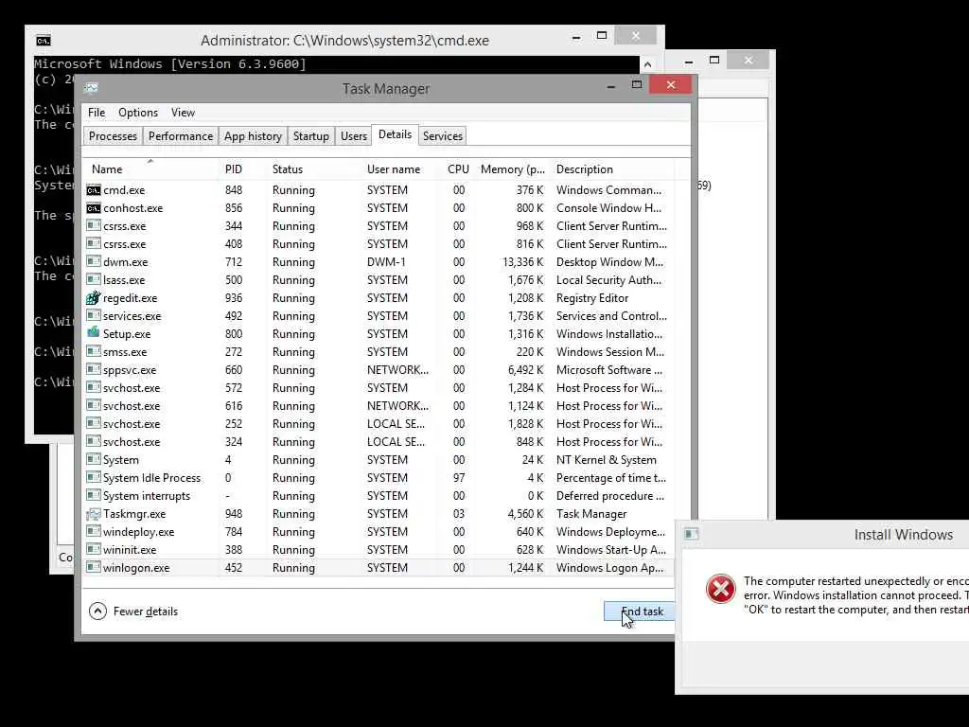This screenshot has height=727, width=969.
Task: Select PID 660 cell
Action: coord(234,370)
